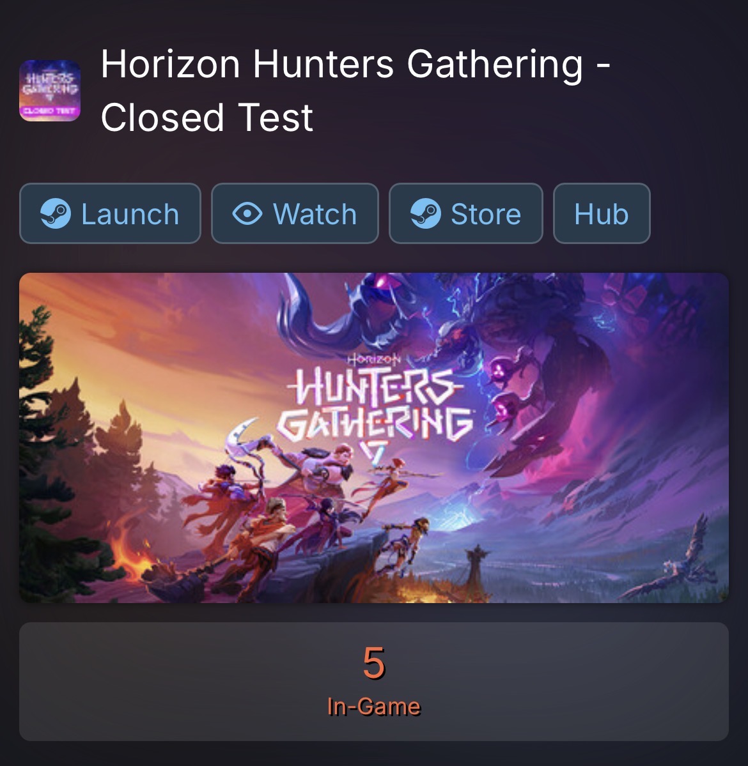Click the Closed Test text in title
Viewport: 748px width, 766px height.
point(206,118)
